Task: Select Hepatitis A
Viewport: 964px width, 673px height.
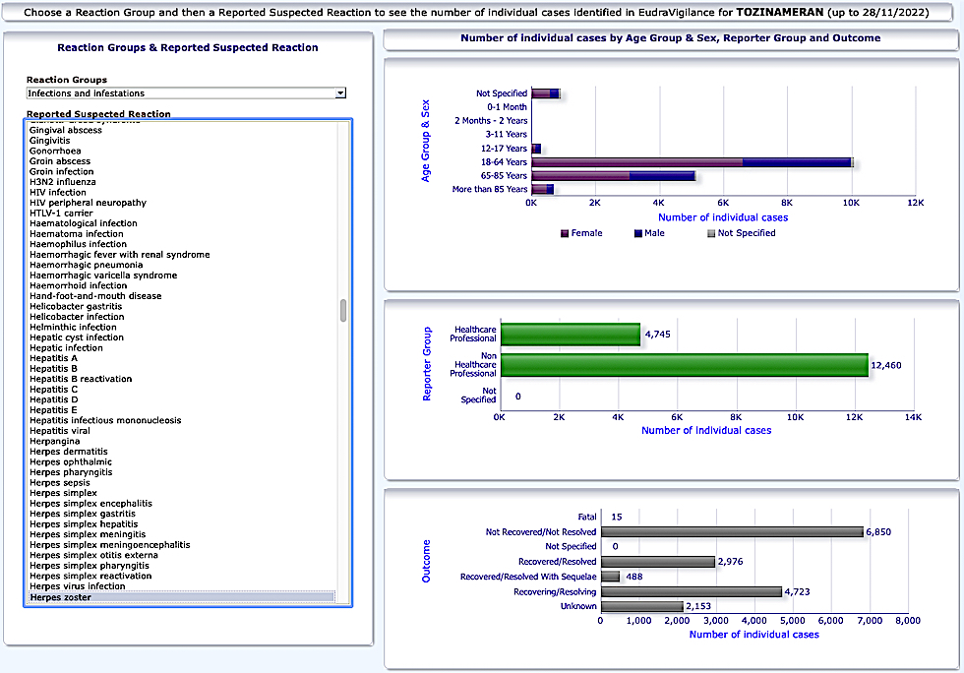Action: (53, 358)
